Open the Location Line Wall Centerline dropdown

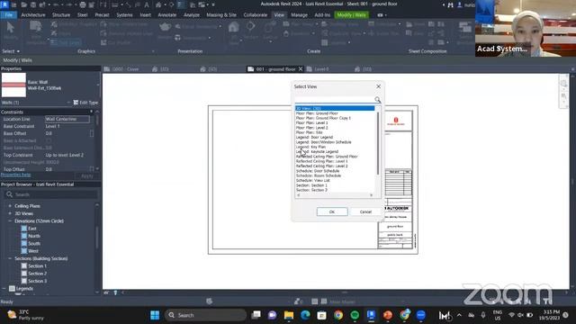tap(67, 119)
